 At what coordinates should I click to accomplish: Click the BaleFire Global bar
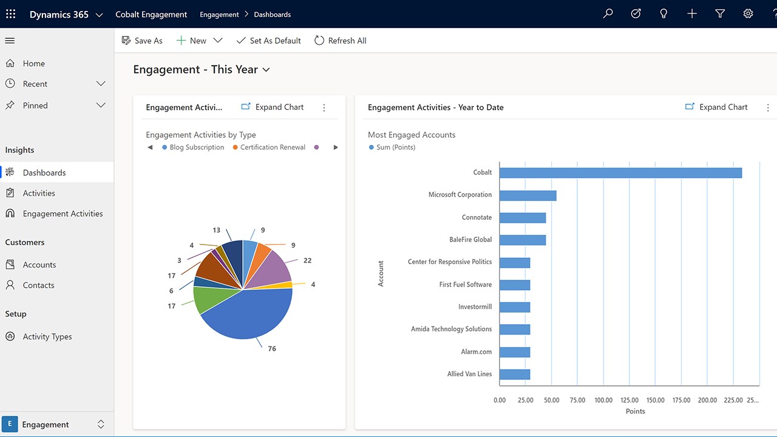[x=523, y=240]
